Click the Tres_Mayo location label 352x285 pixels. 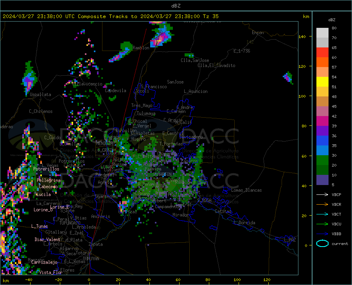[x=142, y=105]
